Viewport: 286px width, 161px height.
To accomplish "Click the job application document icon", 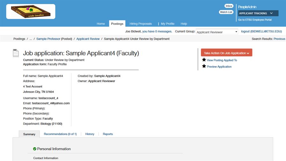I will click(x=16, y=53).
